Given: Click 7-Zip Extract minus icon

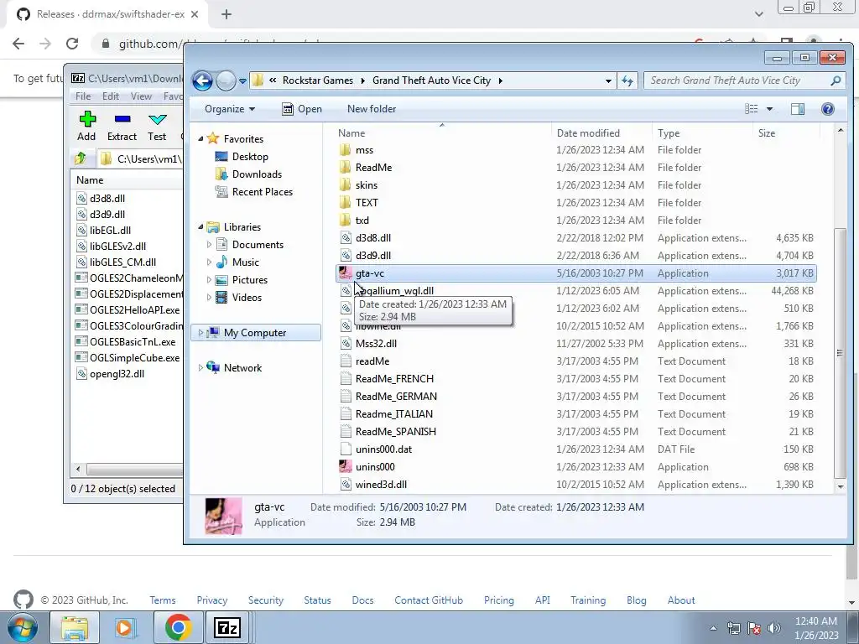Looking at the screenshot, I should click(x=122, y=119).
